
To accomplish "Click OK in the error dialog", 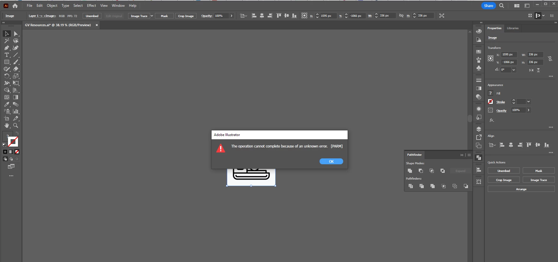I will click(331, 161).
